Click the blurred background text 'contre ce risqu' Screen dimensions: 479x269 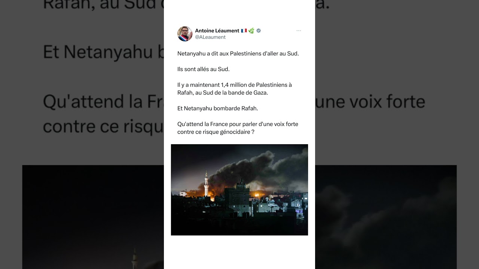pos(103,127)
